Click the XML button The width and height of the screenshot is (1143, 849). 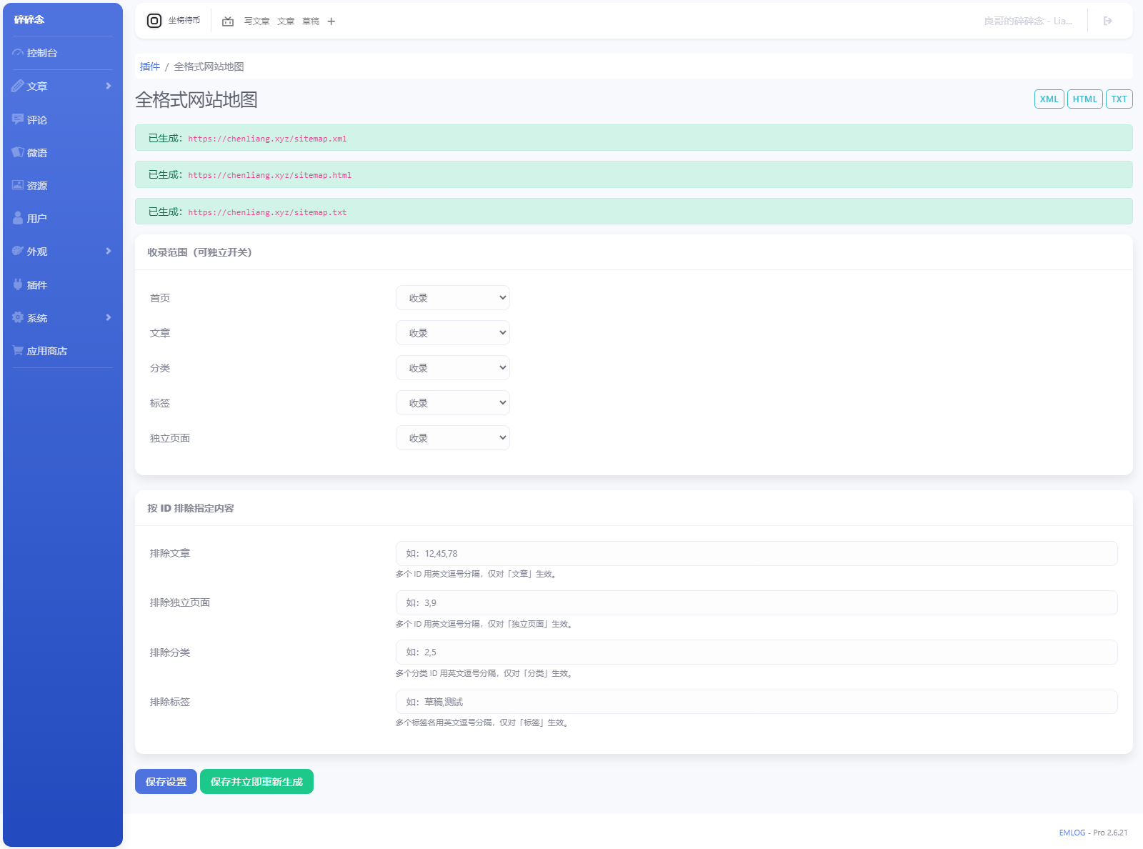[x=1049, y=99]
